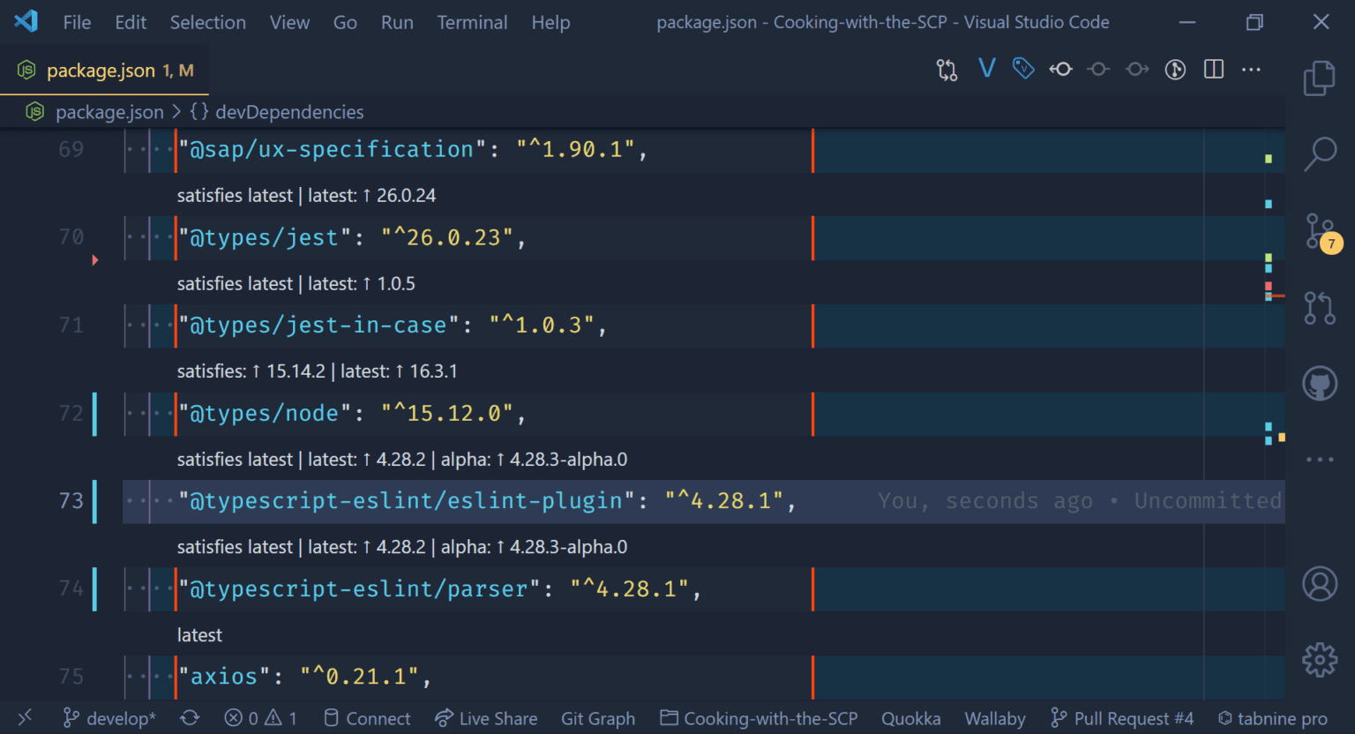Open the devDependencies breadcrumb dropdown
The width and height of the screenshot is (1355, 734).
click(x=289, y=112)
